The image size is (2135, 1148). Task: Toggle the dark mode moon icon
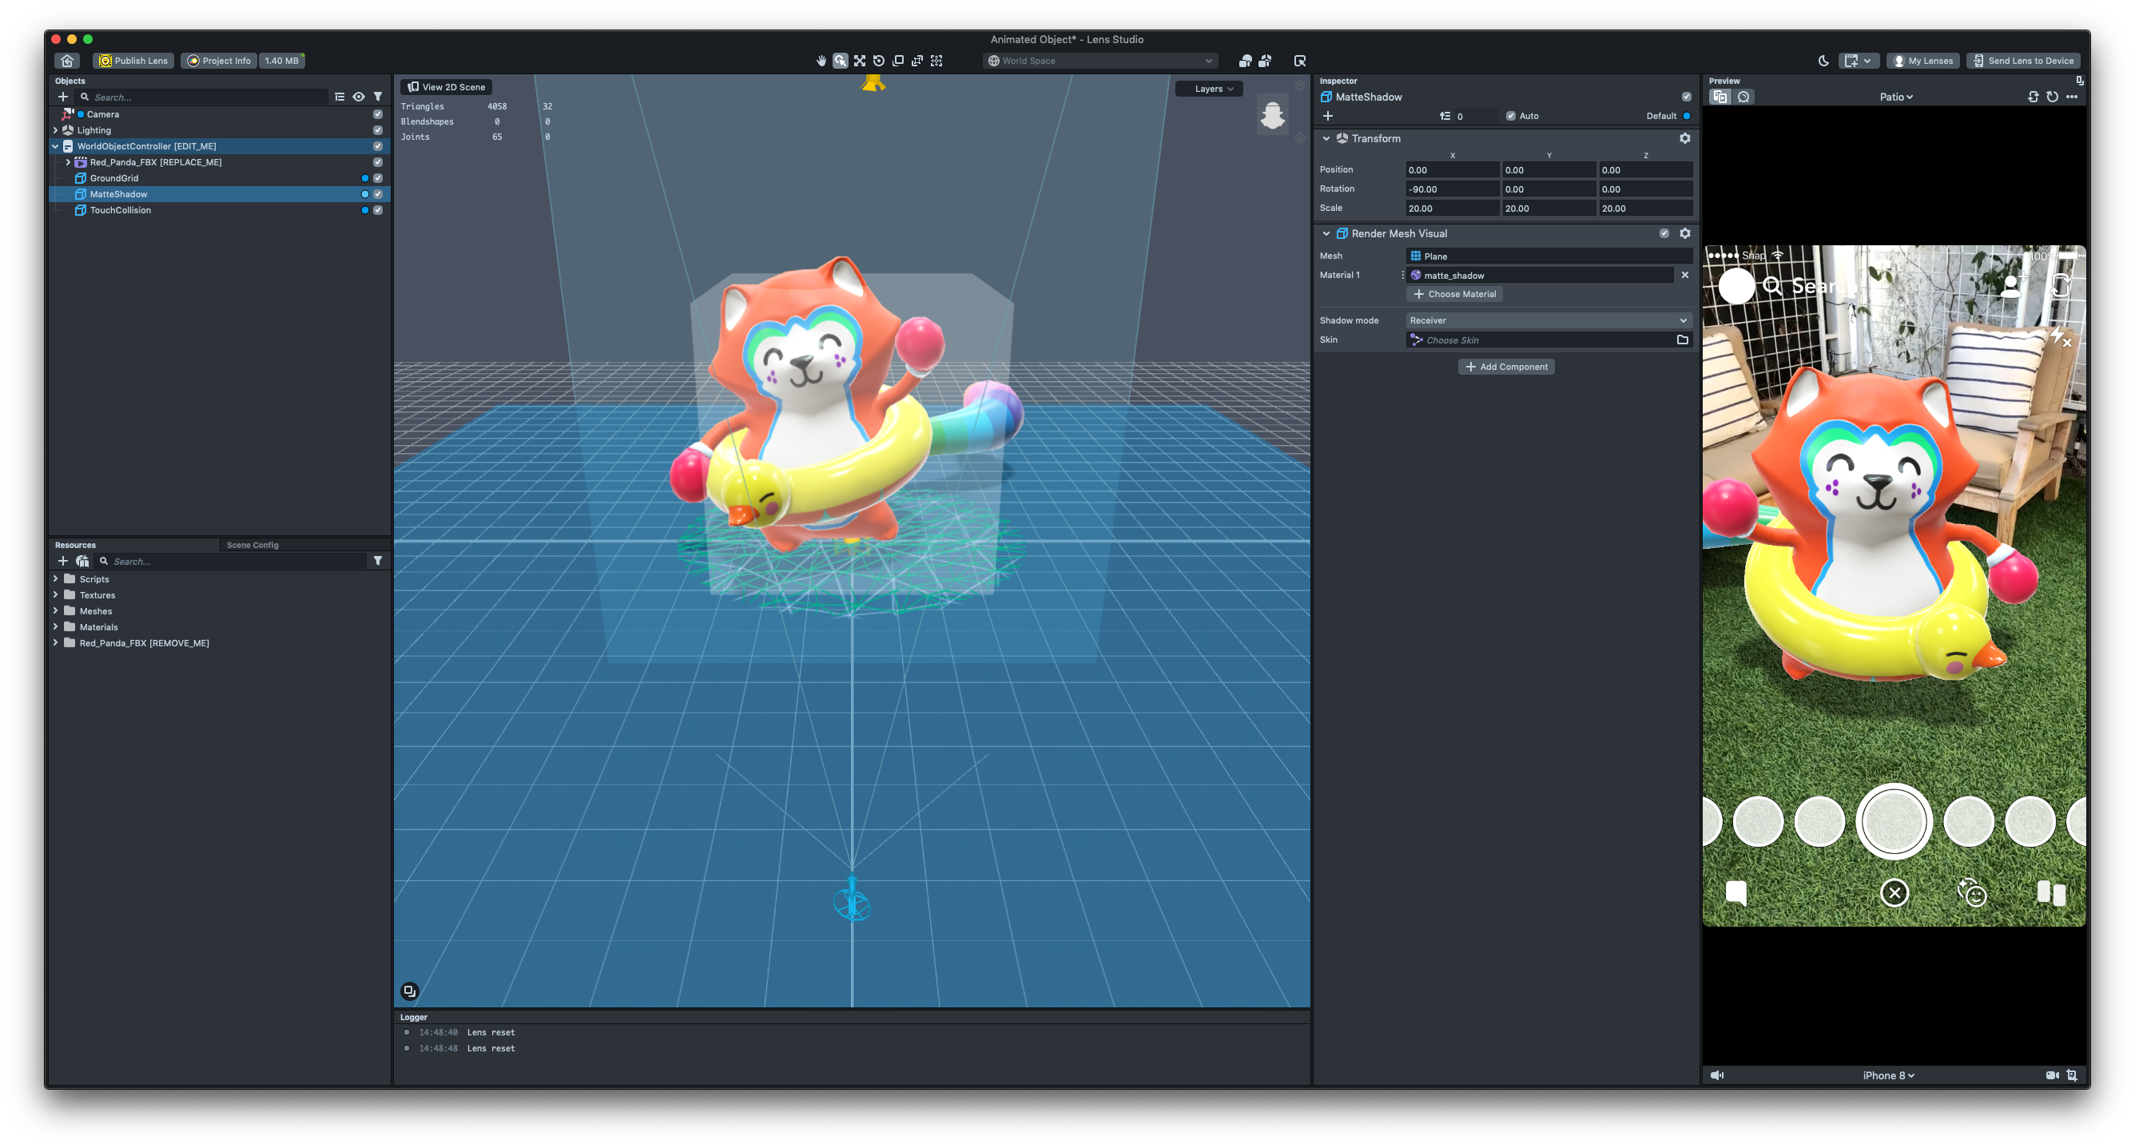click(x=1823, y=61)
